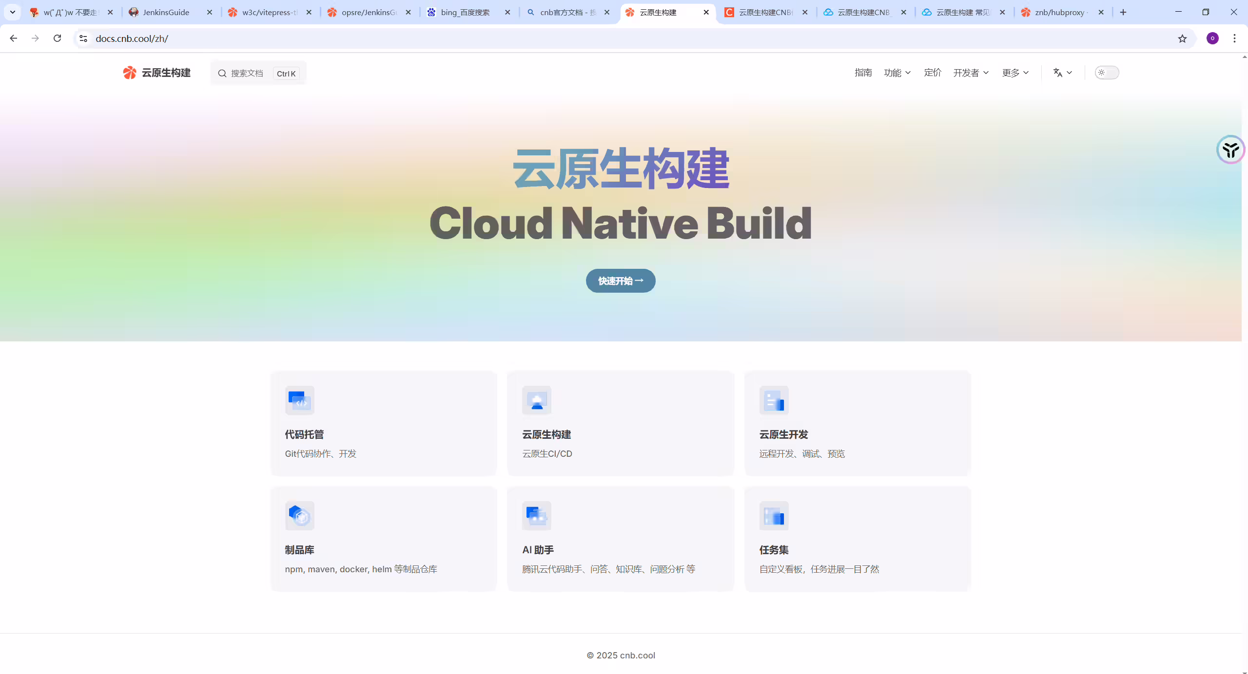Open the 定价 nav link

[933, 73]
